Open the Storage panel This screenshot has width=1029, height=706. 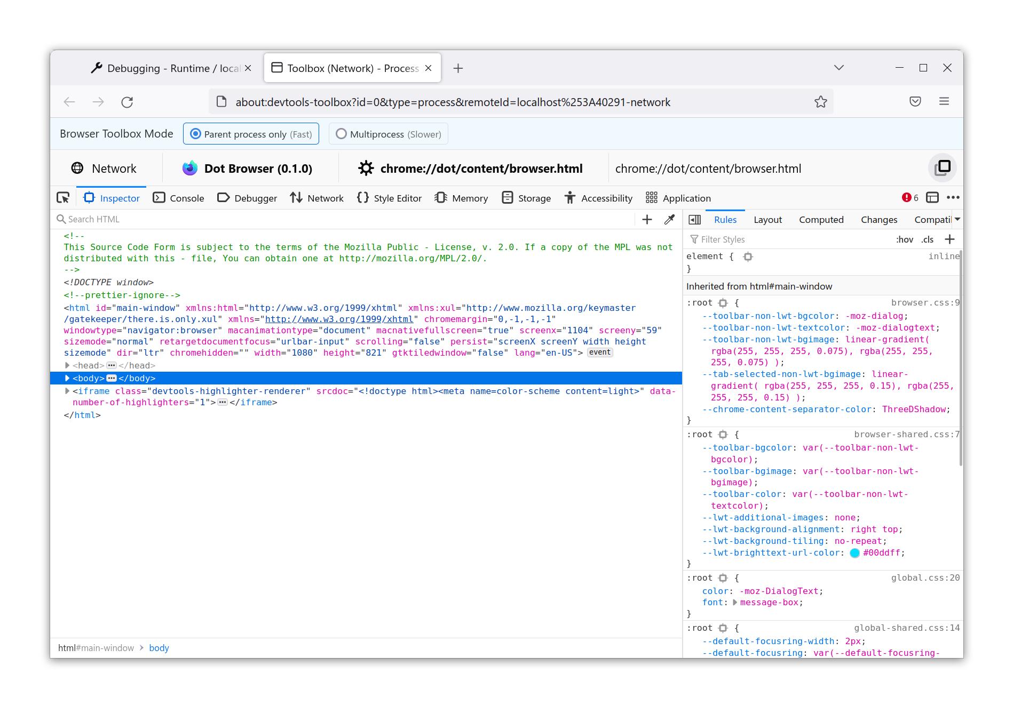point(526,198)
